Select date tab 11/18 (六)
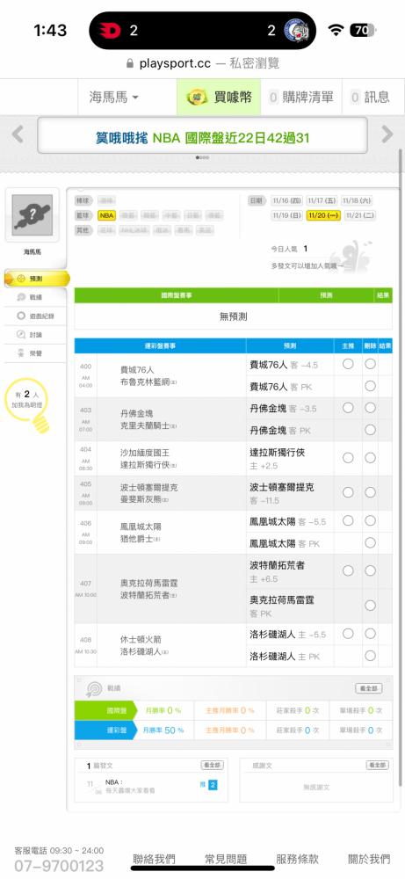 click(358, 200)
